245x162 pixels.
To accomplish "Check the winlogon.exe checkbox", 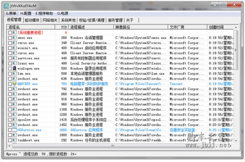I will (x=10, y=69).
